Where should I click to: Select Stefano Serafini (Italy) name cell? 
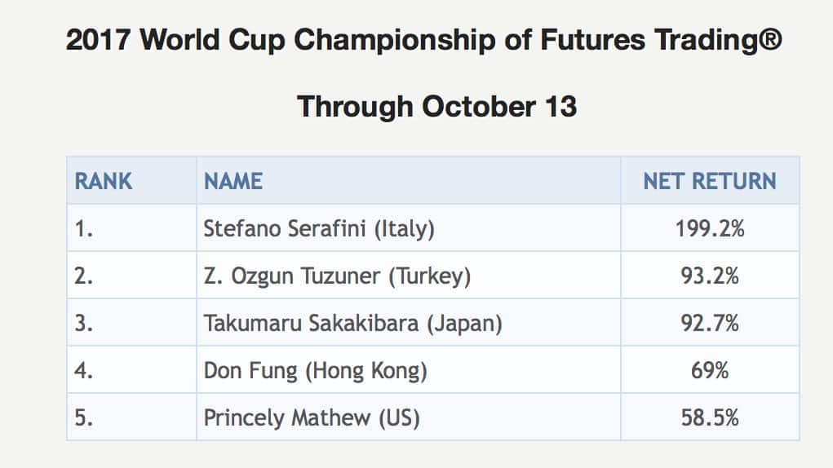(x=319, y=229)
